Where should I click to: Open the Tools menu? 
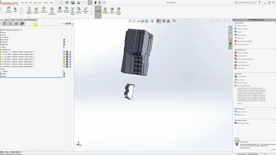(40, 3)
